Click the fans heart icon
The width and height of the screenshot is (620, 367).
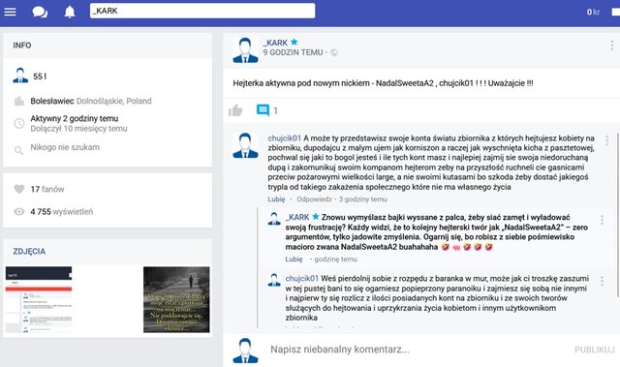click(19, 189)
